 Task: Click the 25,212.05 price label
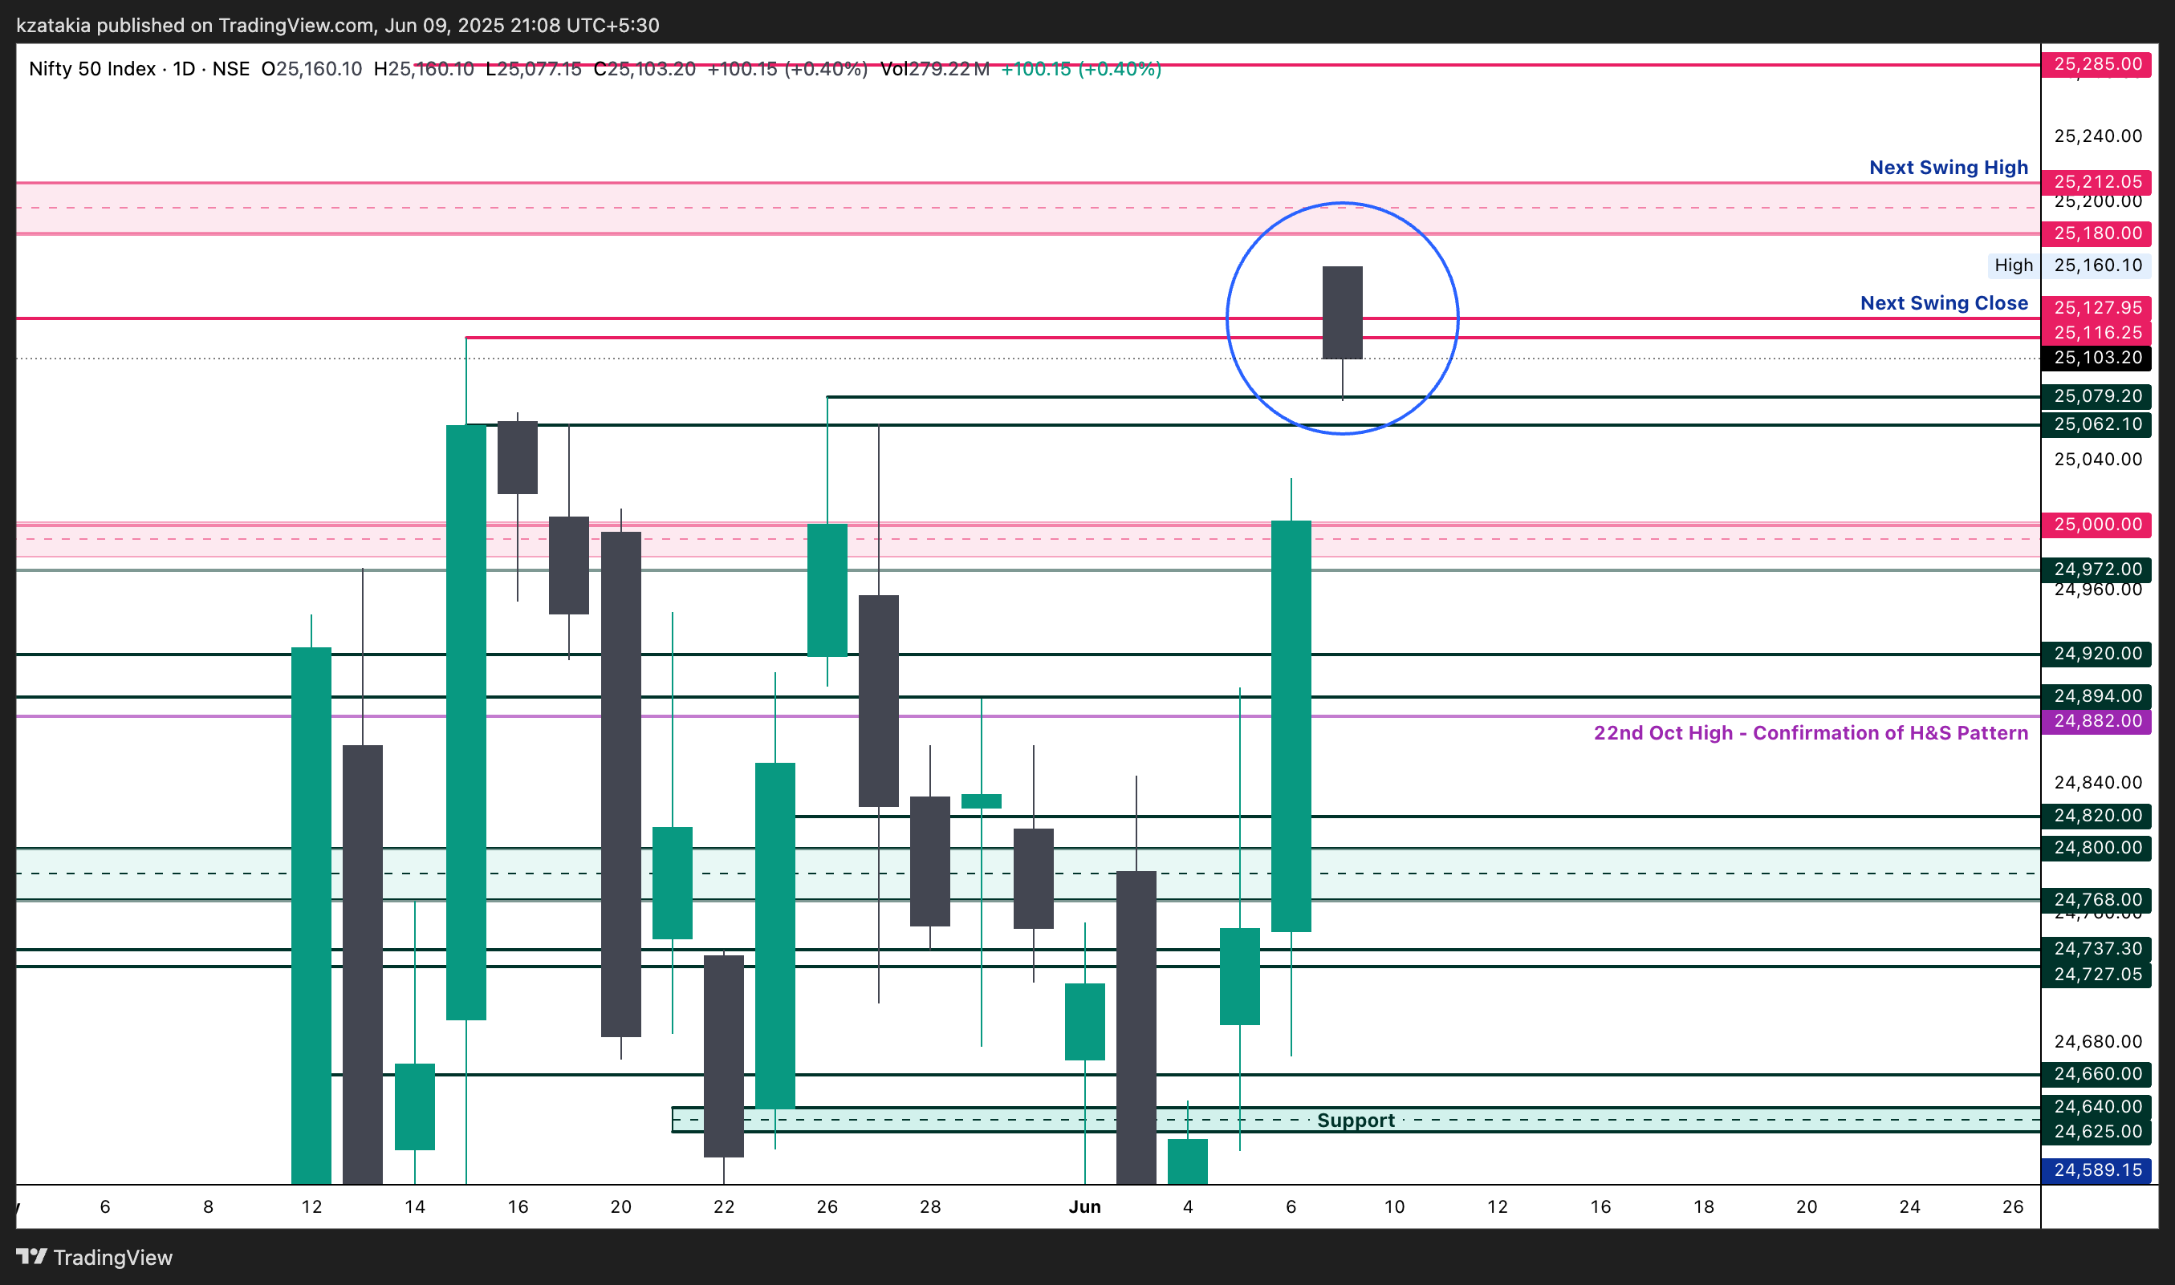2096,182
